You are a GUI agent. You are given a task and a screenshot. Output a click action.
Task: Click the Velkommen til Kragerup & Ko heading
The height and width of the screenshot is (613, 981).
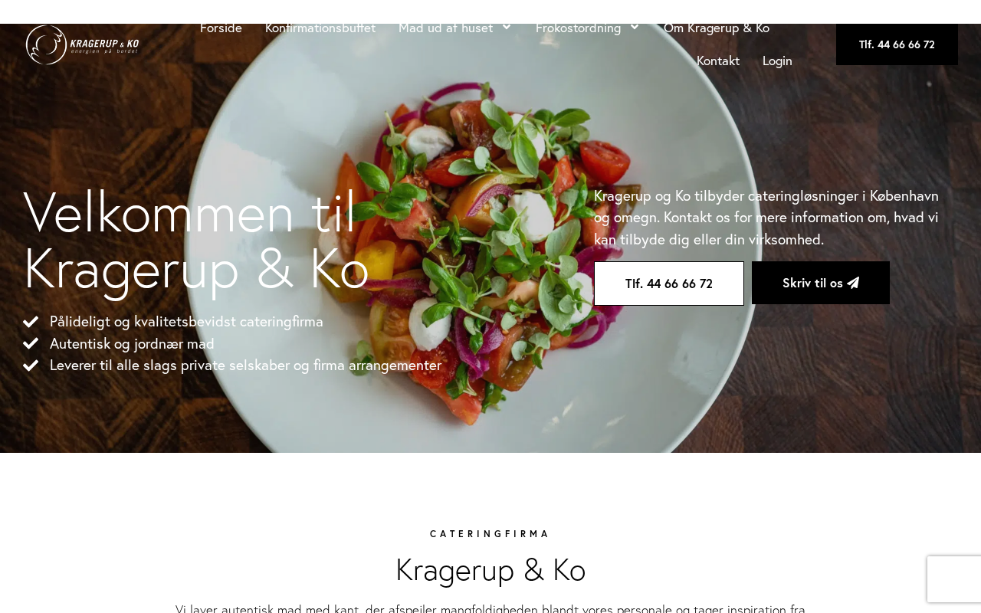pos(196,240)
